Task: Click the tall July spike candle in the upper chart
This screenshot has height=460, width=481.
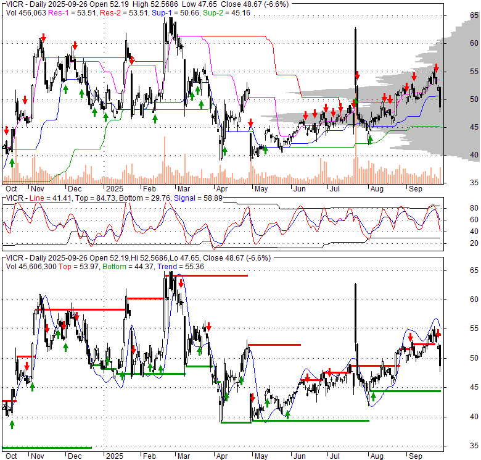Action: tap(356, 57)
